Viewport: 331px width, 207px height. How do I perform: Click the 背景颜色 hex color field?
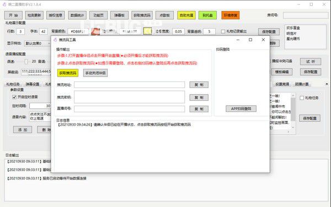[78, 31]
